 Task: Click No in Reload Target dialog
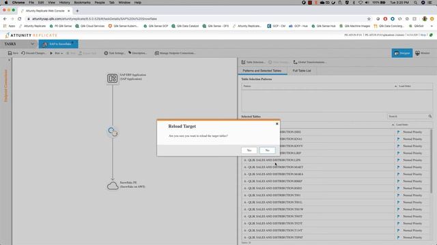click(267, 150)
